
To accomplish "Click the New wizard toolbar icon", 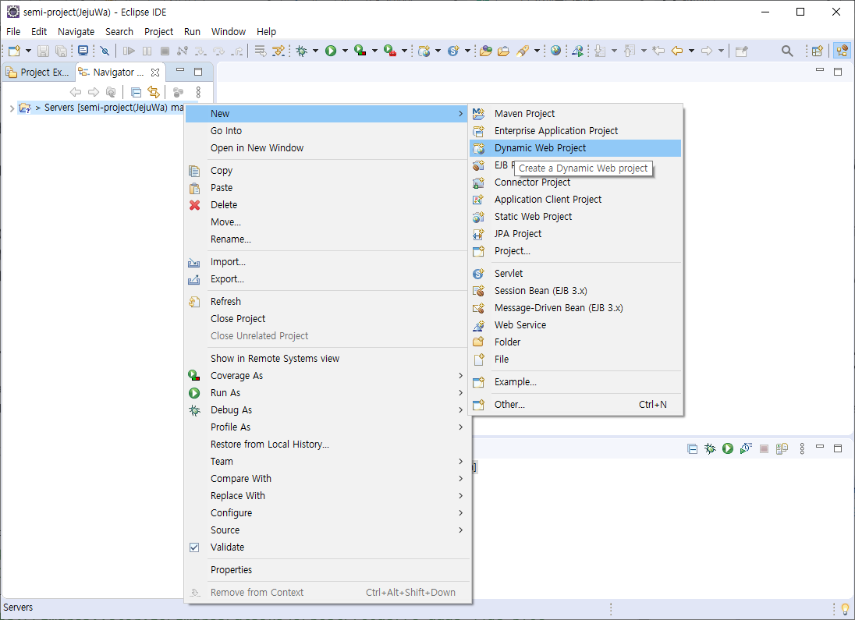I will click(14, 51).
